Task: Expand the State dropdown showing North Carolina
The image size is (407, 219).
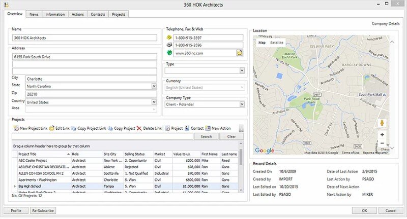Action: [x=154, y=86]
